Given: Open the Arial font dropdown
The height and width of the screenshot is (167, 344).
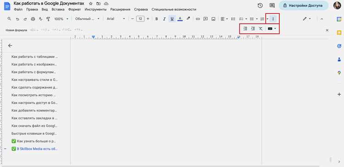Looking at the screenshot, I should click(x=116, y=19).
